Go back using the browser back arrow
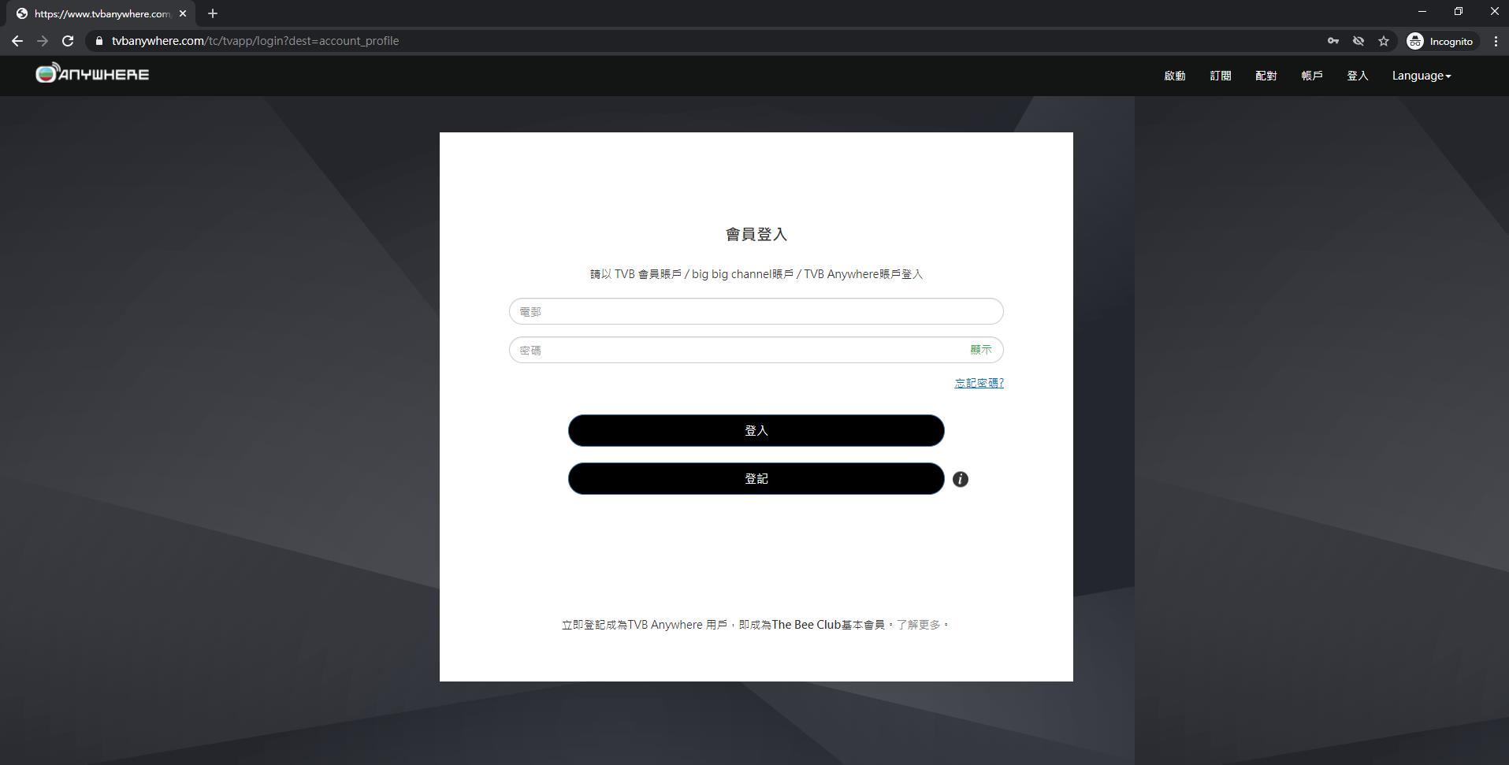Image resolution: width=1509 pixels, height=765 pixels. pyautogui.click(x=17, y=41)
